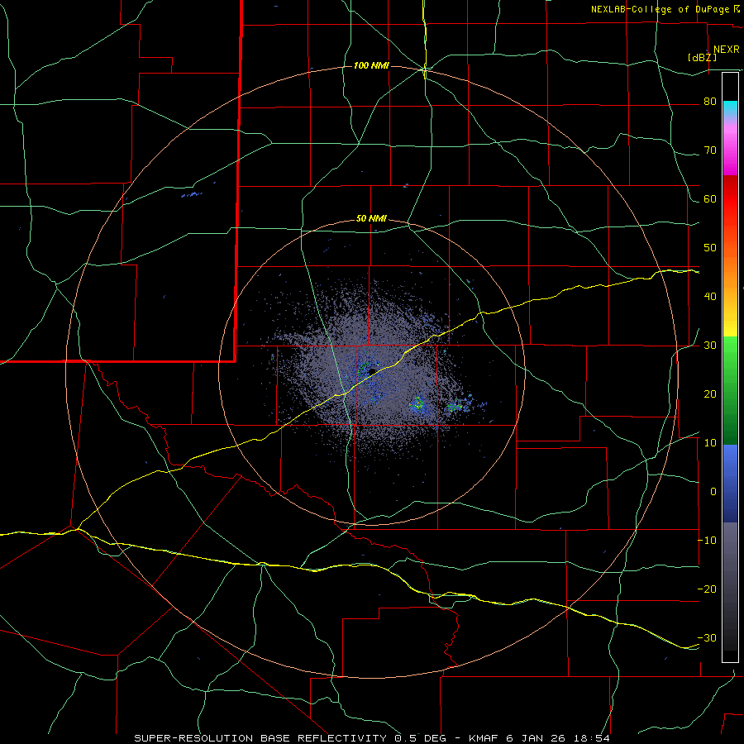
Task: Click the [dBZ] unit label
Action: pos(702,58)
